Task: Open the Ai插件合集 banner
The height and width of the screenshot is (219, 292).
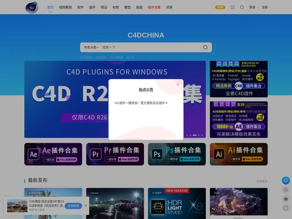Action: pyautogui.click(x=239, y=154)
